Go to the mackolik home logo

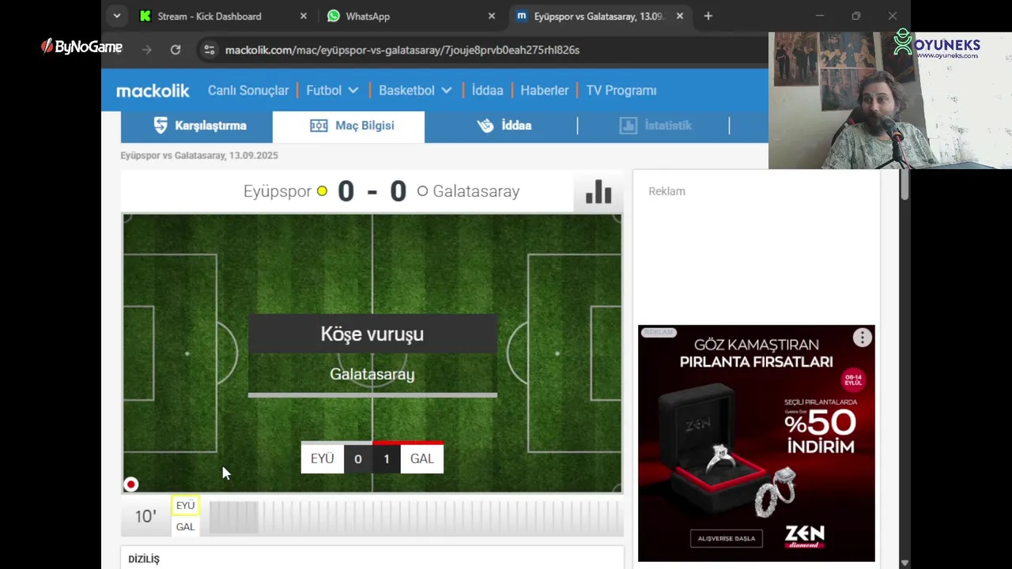pos(153,91)
